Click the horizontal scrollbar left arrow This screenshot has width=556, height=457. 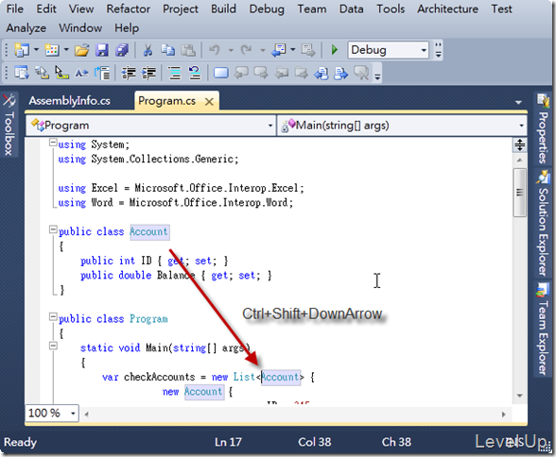(x=86, y=415)
